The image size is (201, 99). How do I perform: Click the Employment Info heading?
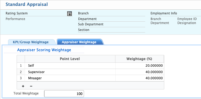click(x=164, y=13)
